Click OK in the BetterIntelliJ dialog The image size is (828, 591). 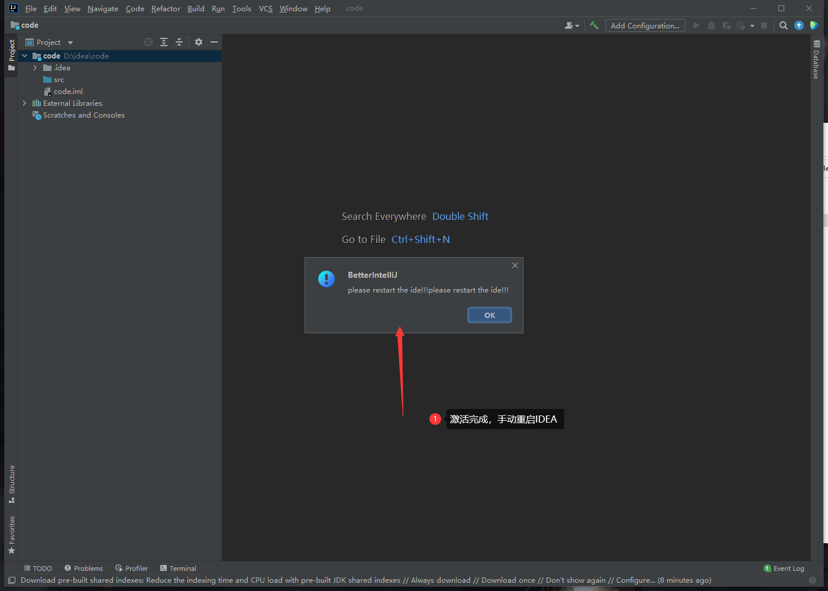point(490,315)
